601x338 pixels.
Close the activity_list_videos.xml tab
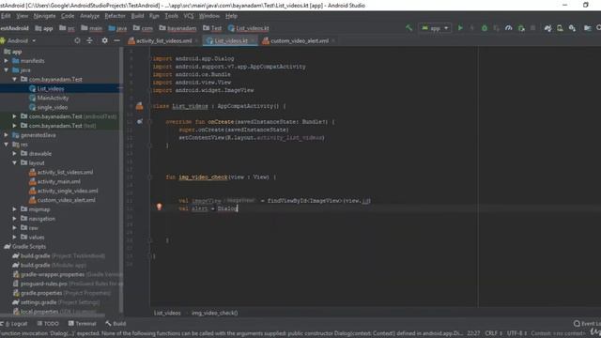pos(196,40)
